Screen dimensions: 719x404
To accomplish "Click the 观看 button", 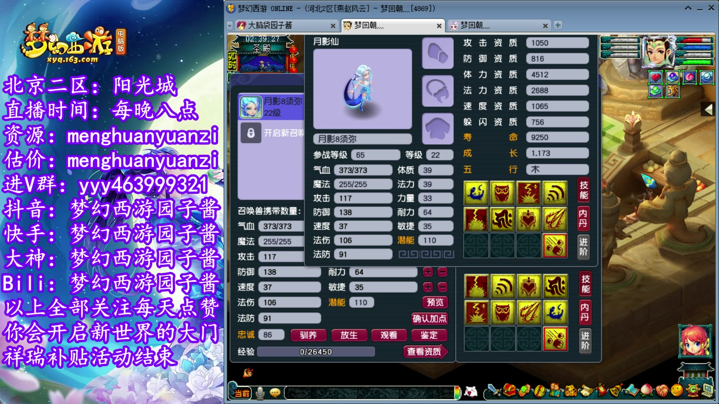I will 389,335.
